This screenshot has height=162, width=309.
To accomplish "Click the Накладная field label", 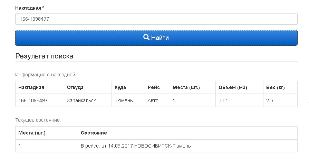I will (30, 8).
